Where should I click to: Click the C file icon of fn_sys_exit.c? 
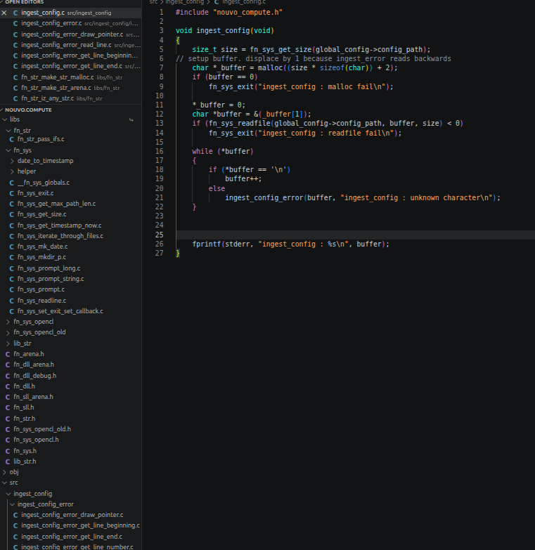(x=11, y=193)
